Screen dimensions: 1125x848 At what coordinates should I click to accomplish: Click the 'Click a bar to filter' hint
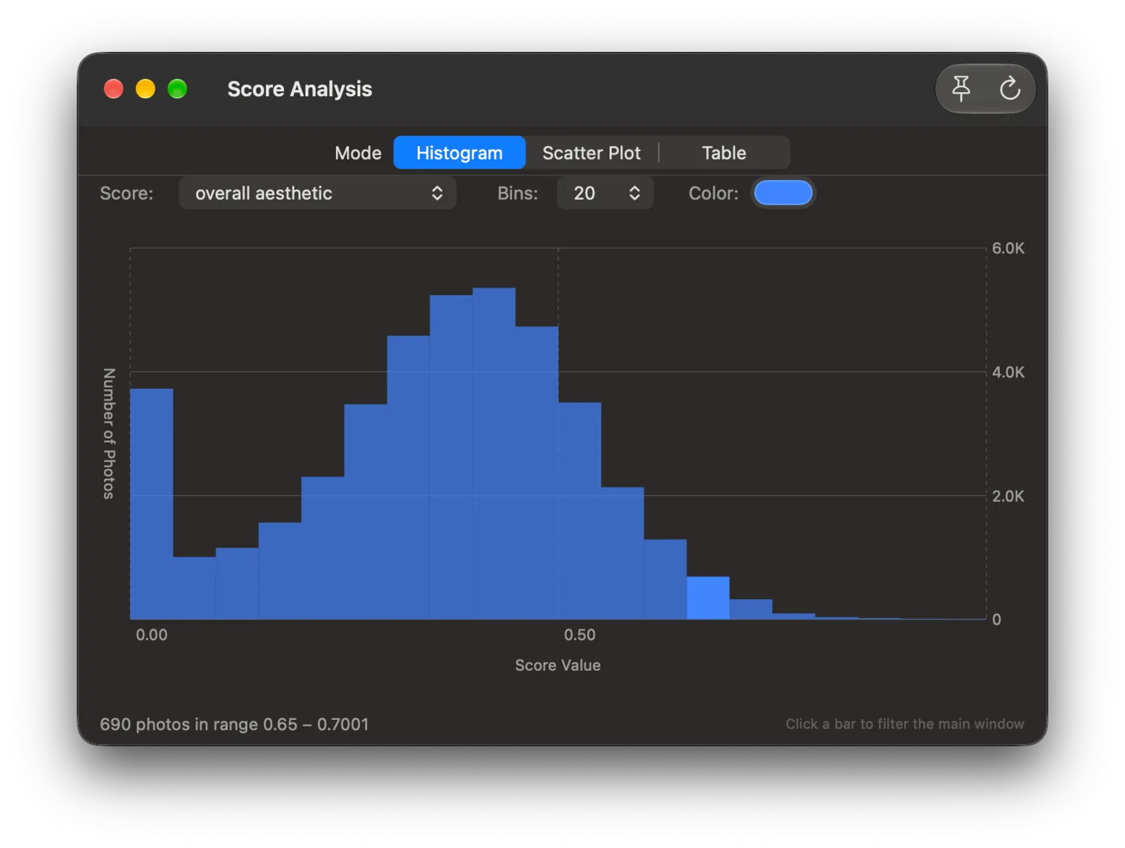(904, 724)
